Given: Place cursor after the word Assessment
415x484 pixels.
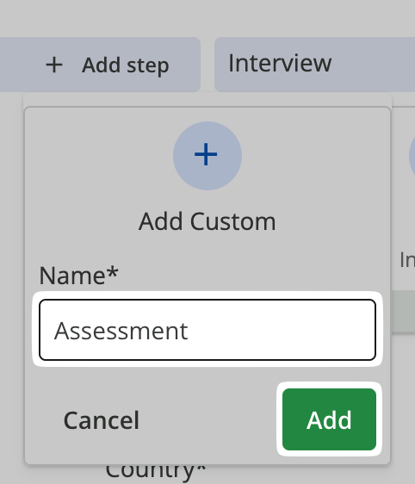Looking at the screenshot, I should pyautogui.click(x=189, y=331).
